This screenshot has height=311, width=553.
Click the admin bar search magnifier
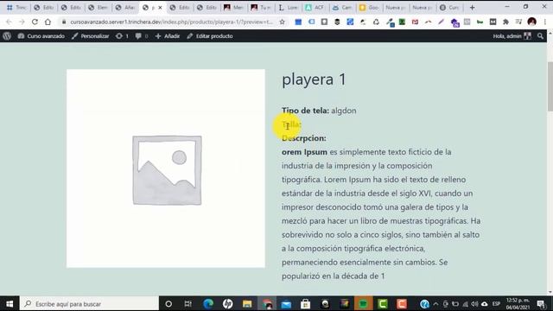[x=540, y=36]
